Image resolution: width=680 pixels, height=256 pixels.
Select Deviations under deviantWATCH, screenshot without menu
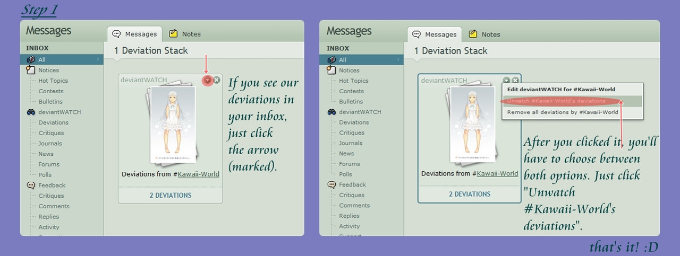tap(53, 122)
